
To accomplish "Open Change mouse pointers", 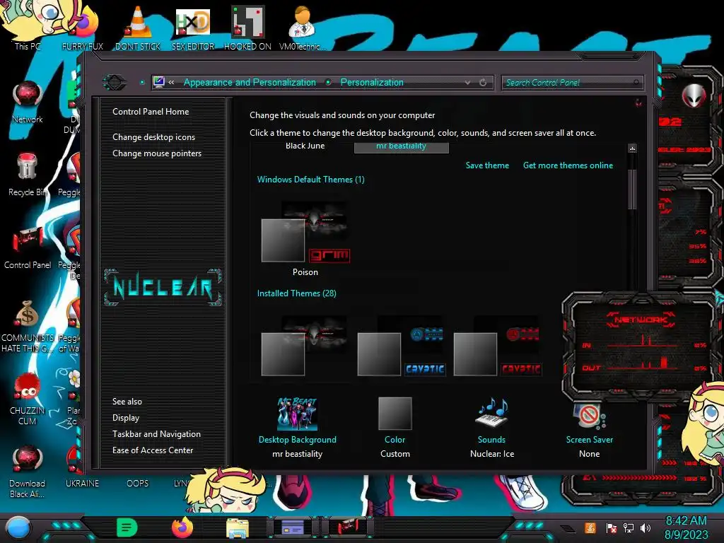I will [x=157, y=153].
